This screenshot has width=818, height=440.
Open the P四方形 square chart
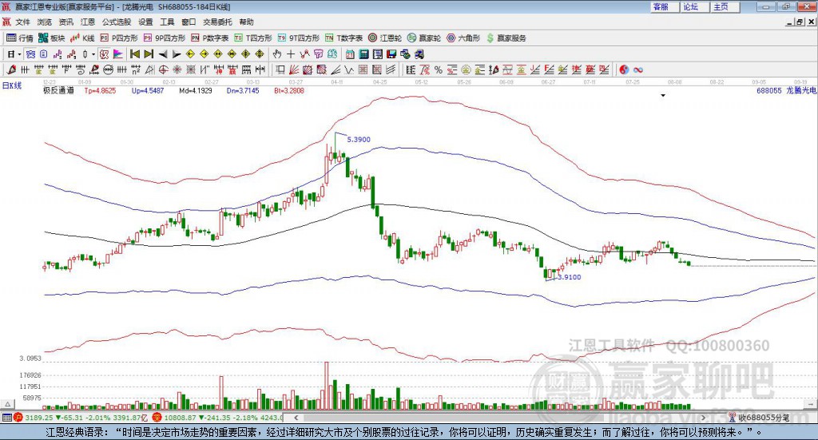tap(119, 38)
